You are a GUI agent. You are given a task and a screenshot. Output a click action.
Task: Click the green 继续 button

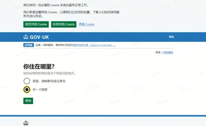28,101
